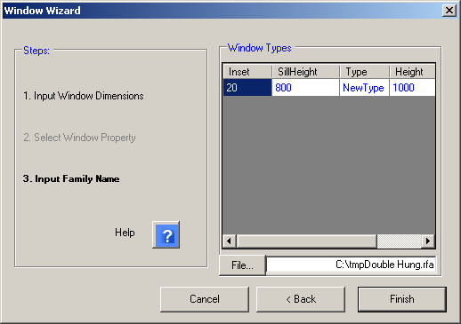Open help via the blue question mark icon

(x=166, y=235)
